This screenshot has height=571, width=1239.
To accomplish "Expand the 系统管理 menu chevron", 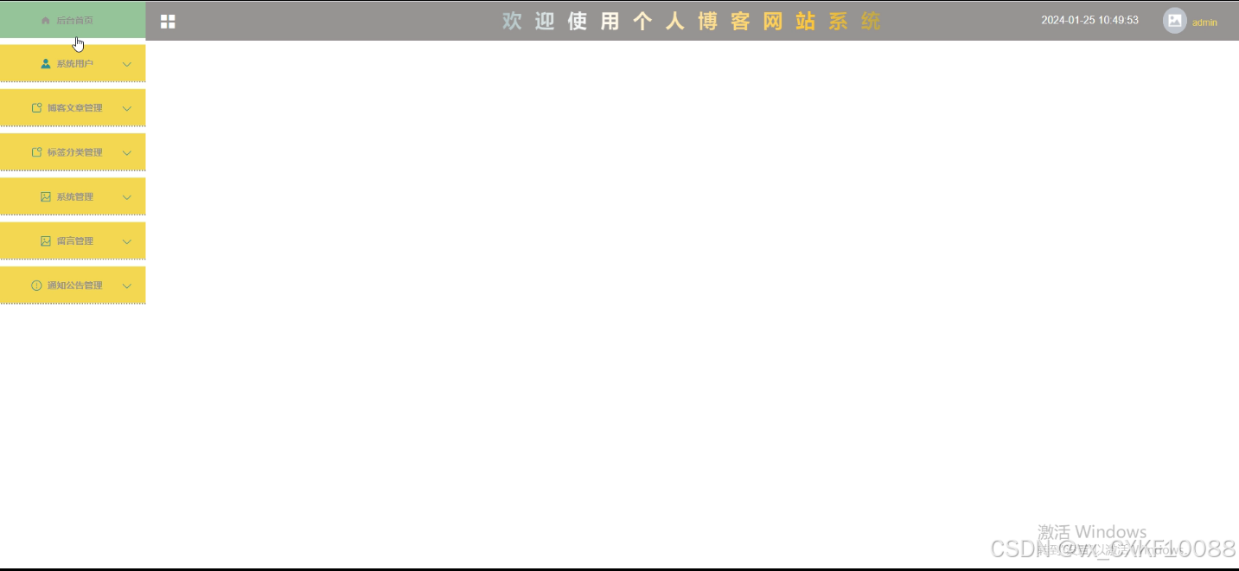I will tap(127, 197).
